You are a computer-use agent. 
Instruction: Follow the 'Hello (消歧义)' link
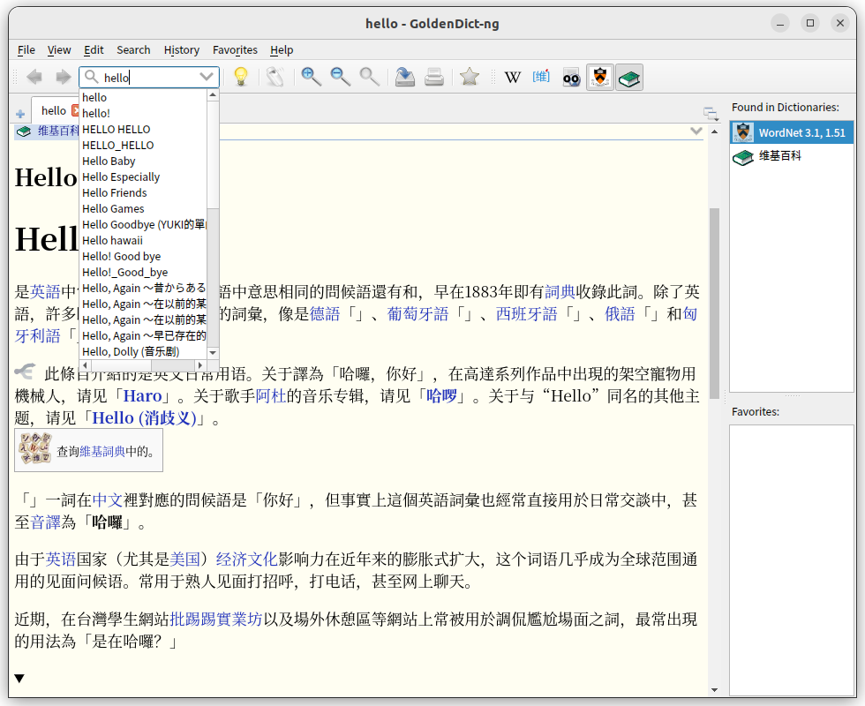click(144, 418)
